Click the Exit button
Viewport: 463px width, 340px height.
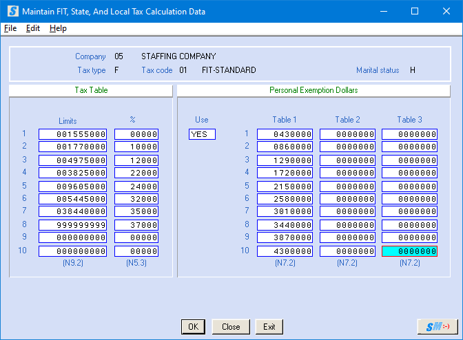(x=269, y=327)
